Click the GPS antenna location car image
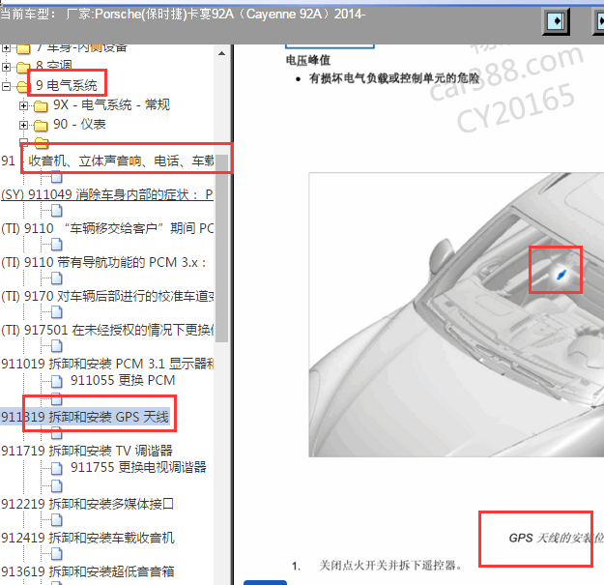This screenshot has width=604, height=585. 456,314
